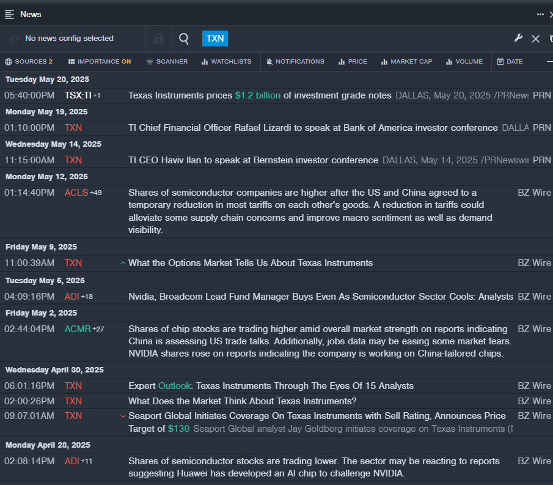Image resolution: width=553 pixels, height=485 pixels.
Task: Click the $130 price target text
Action: point(178,429)
